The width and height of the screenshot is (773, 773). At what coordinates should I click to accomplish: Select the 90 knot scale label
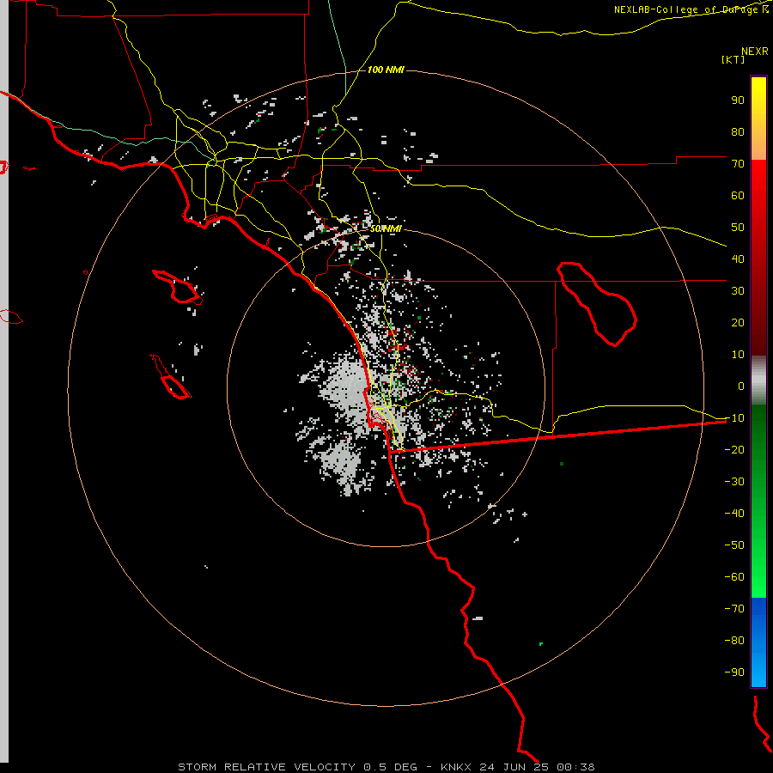coord(738,100)
